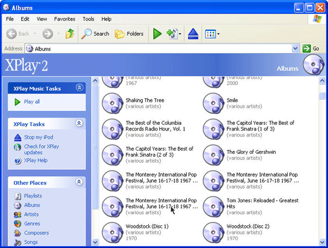Image resolution: width=328 pixels, height=248 pixels.
Task: Collapse the XPlay Music Tasks panel
Action: (x=80, y=88)
